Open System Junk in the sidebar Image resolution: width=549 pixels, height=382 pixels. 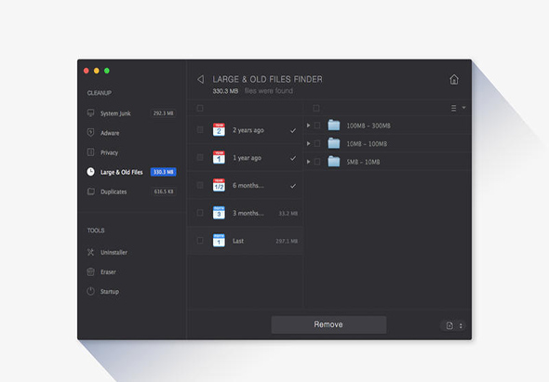click(115, 113)
